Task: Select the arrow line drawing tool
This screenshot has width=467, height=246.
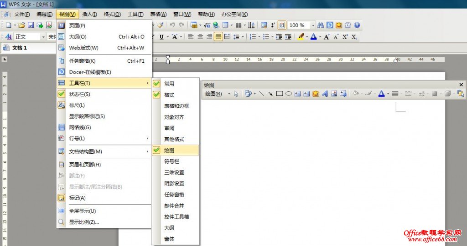Action: tap(270, 94)
